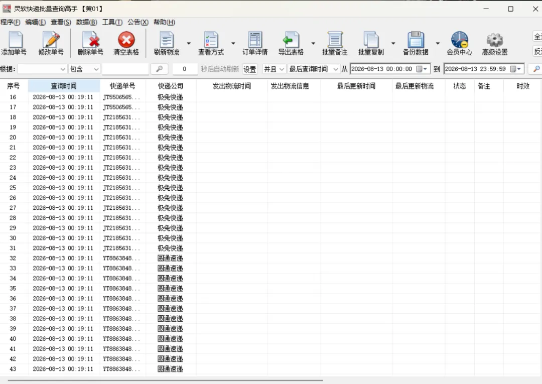Expand the 备份数据 dropdown arrow
This screenshot has height=384, width=542.
coord(438,44)
